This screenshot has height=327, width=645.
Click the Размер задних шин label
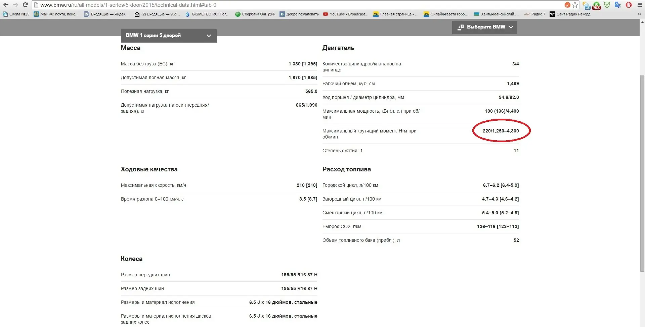click(x=142, y=288)
